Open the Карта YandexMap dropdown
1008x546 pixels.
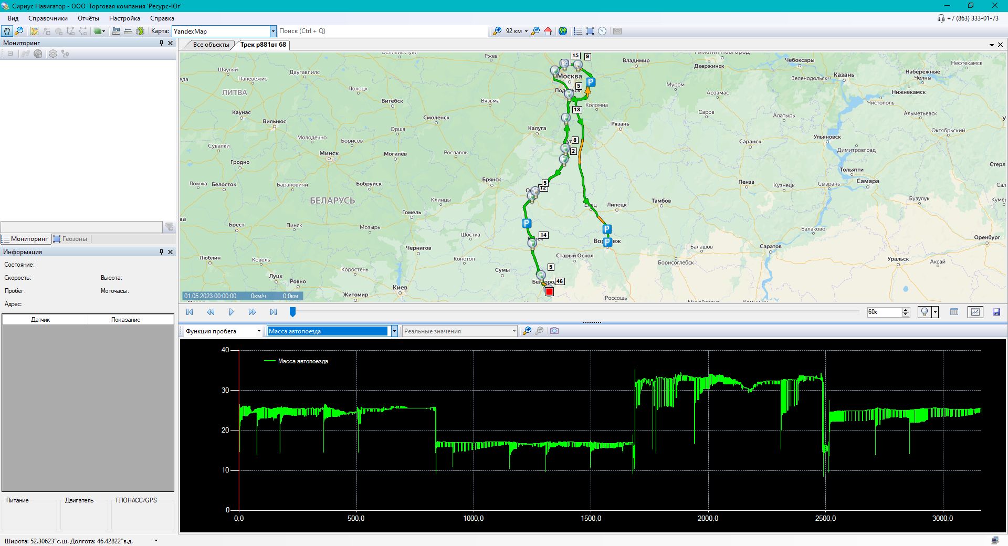click(x=273, y=31)
